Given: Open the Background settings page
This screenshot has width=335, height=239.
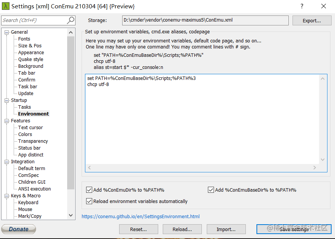Looking at the screenshot, I should 31,66.
